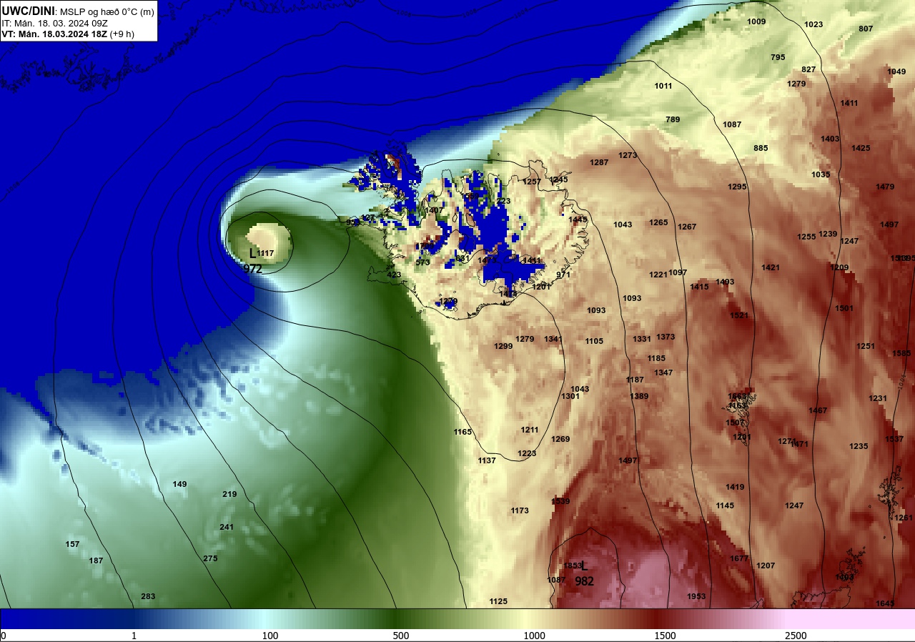
Task: Click the color bar label 1000
Action: point(534,636)
